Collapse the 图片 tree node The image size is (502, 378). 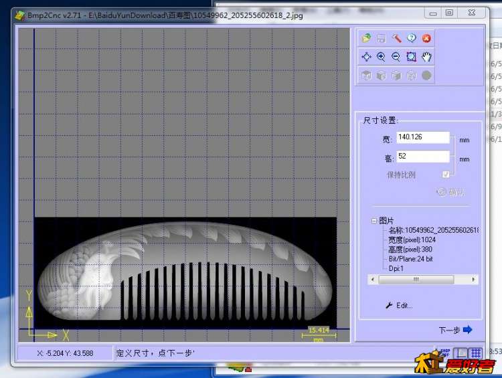[x=373, y=221]
